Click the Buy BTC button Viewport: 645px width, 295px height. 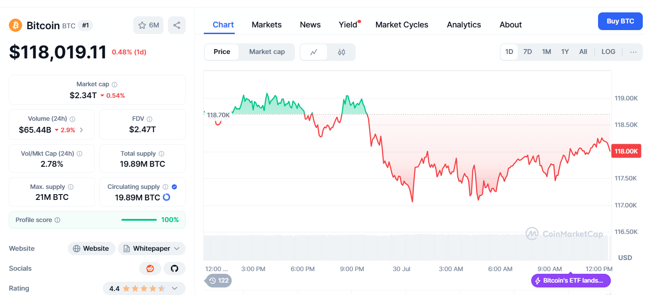[620, 21]
